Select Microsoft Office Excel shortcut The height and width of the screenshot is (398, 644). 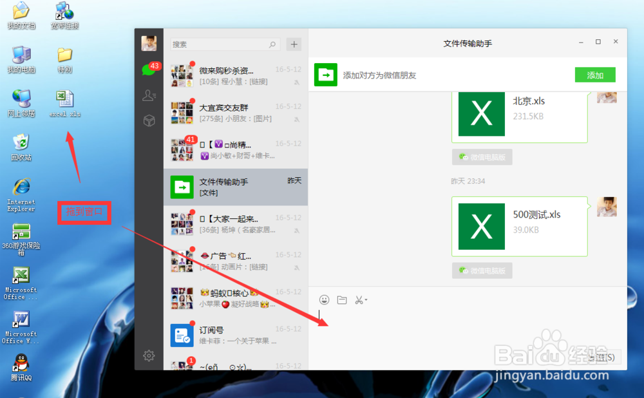click(x=21, y=283)
